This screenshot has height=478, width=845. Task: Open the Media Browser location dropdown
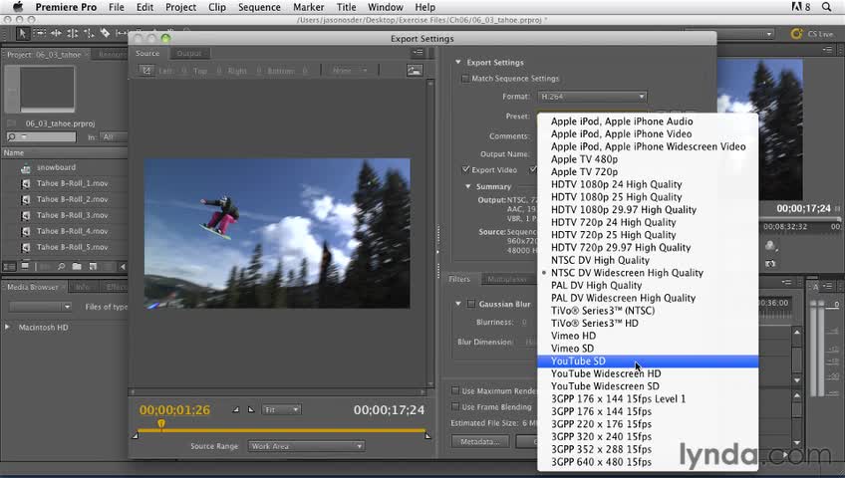[x=41, y=307]
